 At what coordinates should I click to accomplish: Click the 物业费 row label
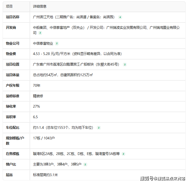pos(11,54)
